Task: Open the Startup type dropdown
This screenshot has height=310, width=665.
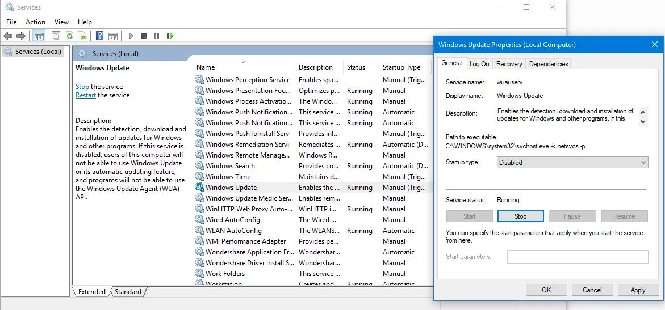Action: tap(572, 163)
